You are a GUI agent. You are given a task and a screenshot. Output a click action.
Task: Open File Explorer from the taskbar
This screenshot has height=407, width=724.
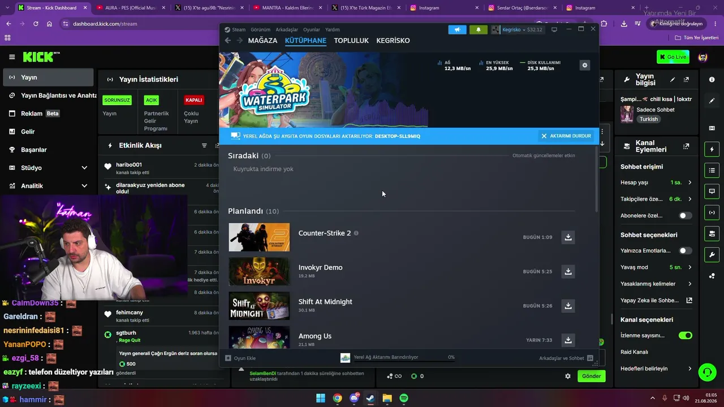pos(387,398)
